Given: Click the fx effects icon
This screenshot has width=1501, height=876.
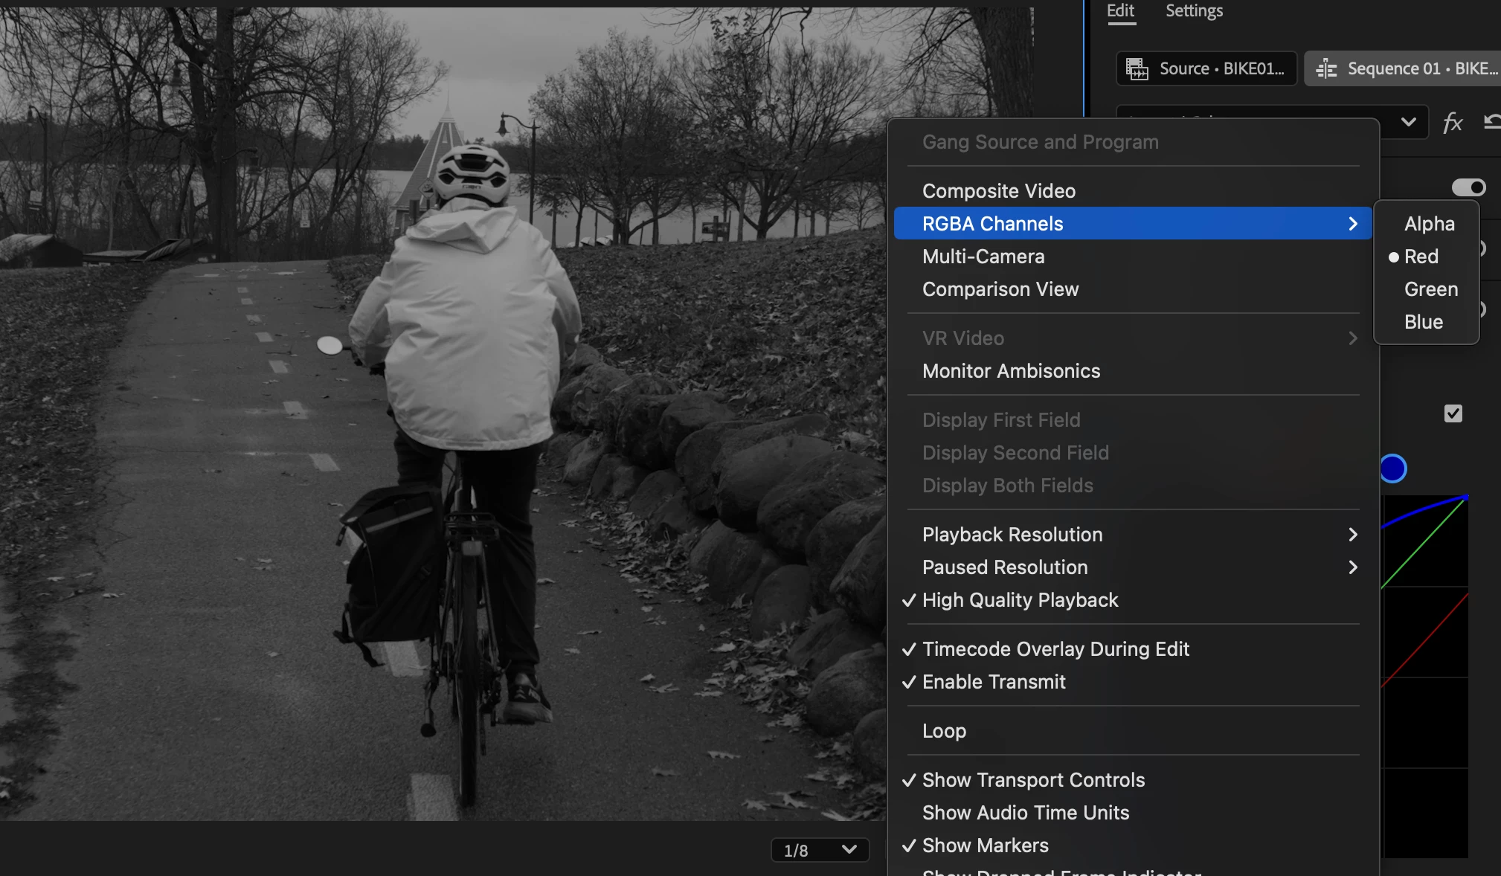Looking at the screenshot, I should pos(1452,123).
